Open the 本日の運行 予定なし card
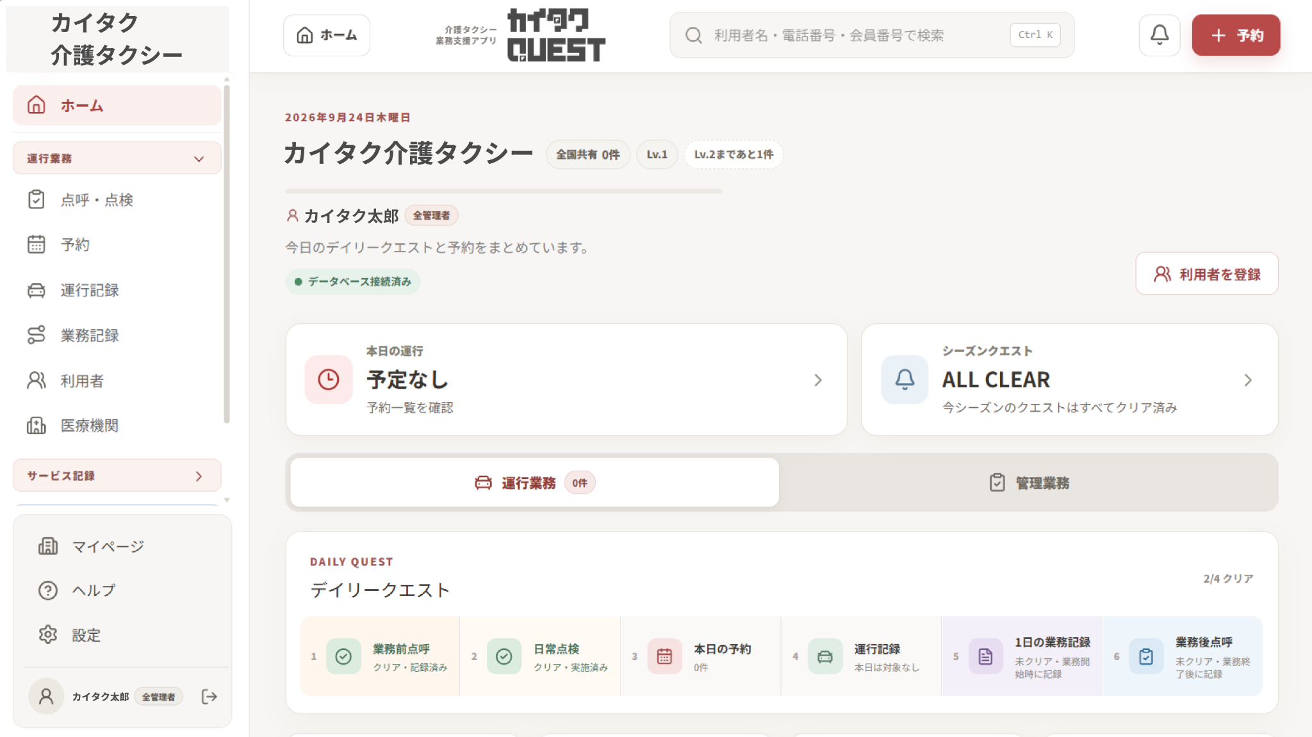This screenshot has width=1312, height=737. (566, 380)
